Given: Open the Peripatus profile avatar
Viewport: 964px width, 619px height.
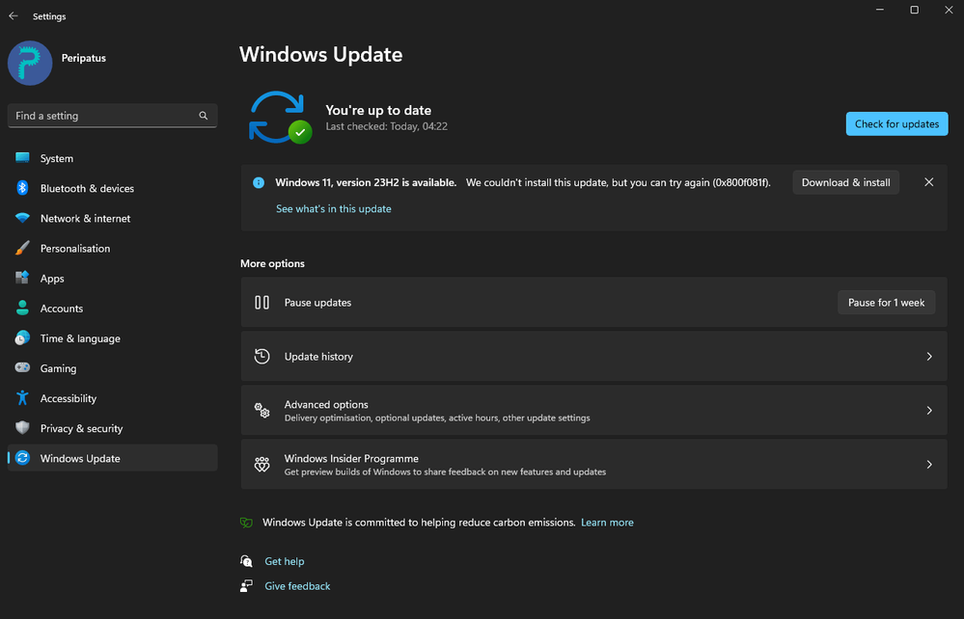Looking at the screenshot, I should pyautogui.click(x=30, y=63).
